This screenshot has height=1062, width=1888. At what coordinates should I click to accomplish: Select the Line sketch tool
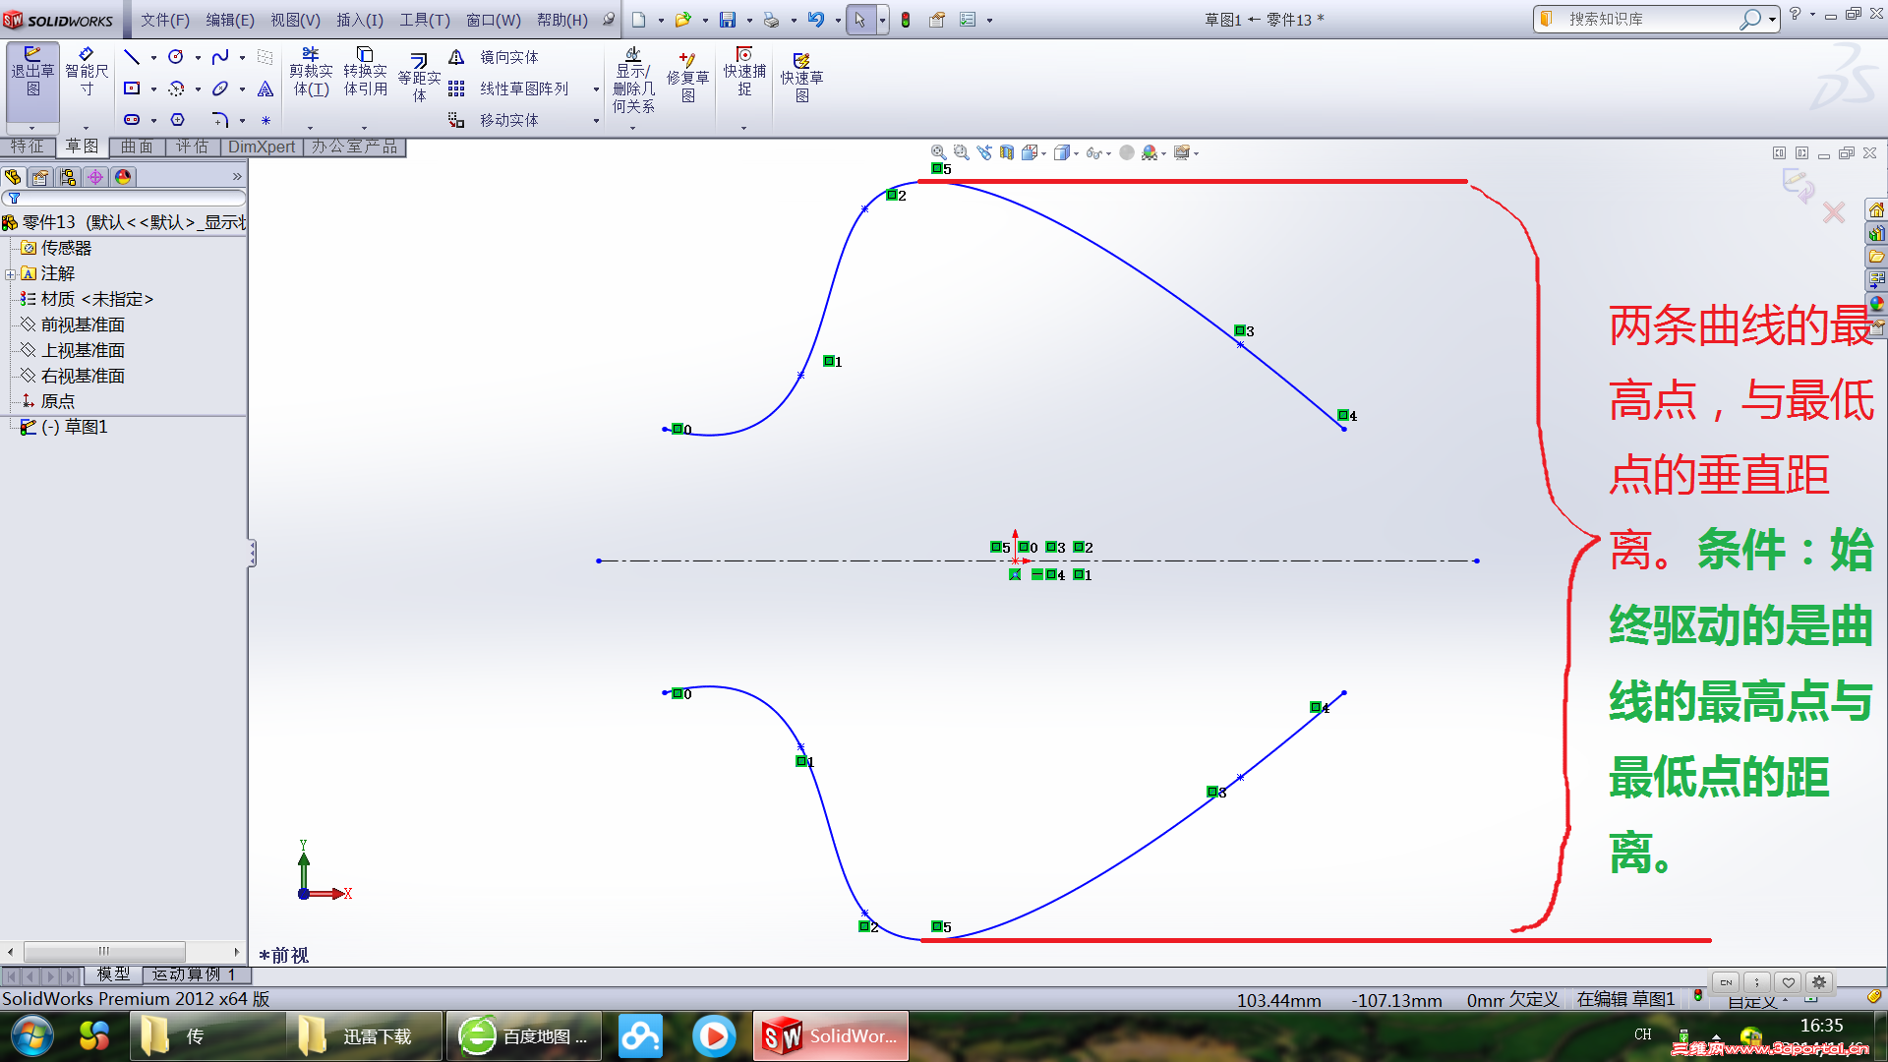[132, 57]
